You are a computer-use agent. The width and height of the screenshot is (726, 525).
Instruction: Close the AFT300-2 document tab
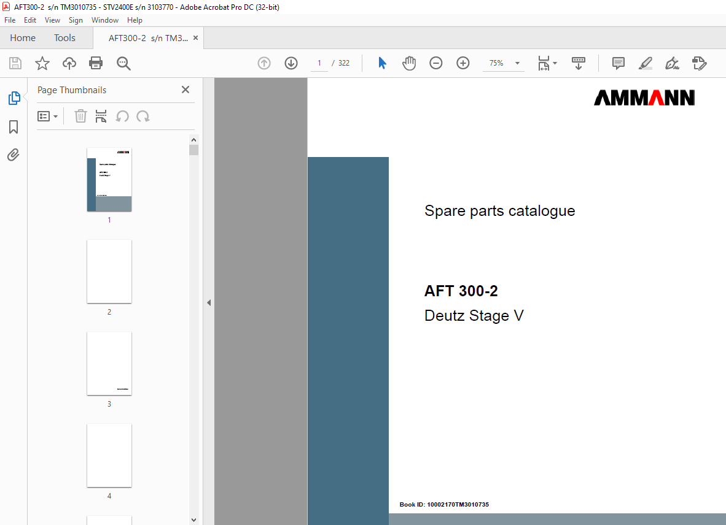(195, 38)
